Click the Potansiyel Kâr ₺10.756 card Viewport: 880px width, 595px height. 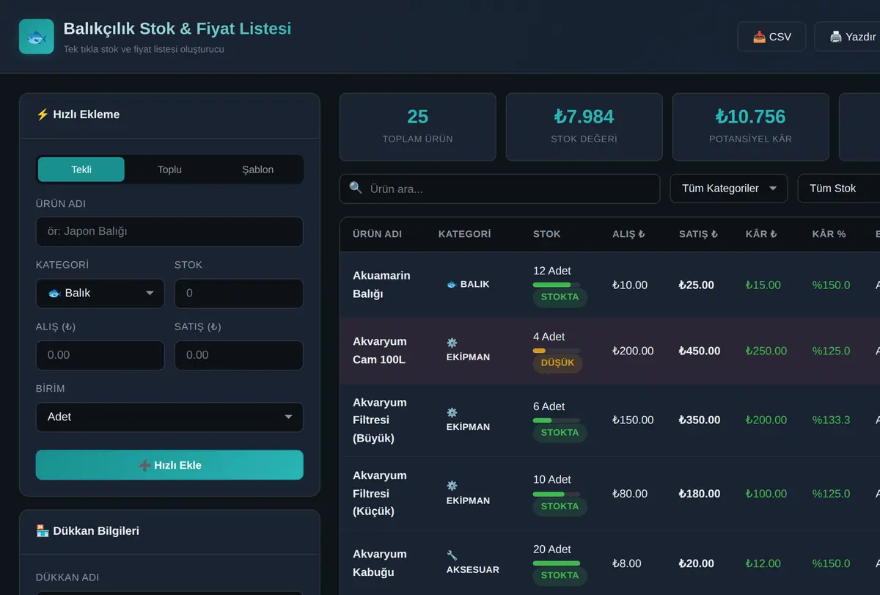(x=750, y=127)
